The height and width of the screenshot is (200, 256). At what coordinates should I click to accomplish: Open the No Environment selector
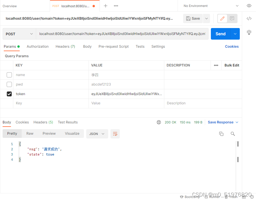[211, 6]
